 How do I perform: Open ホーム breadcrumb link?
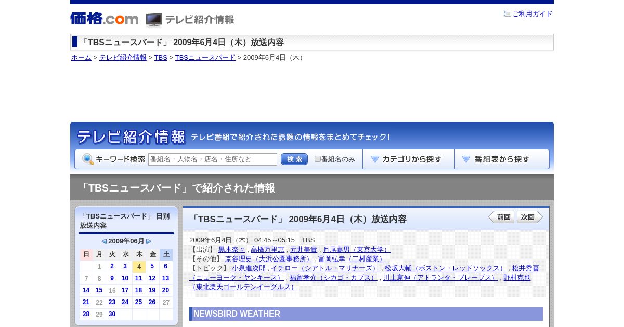[81, 58]
